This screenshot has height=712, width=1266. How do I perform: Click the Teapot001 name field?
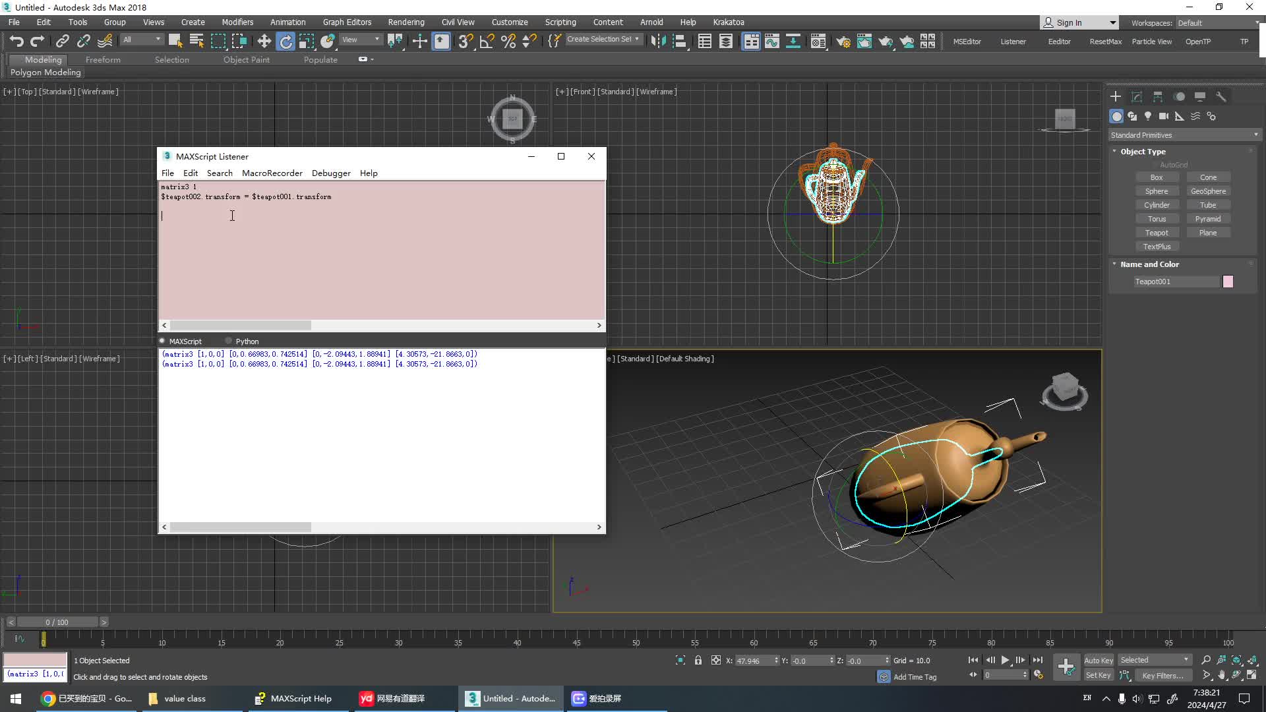(x=1176, y=282)
